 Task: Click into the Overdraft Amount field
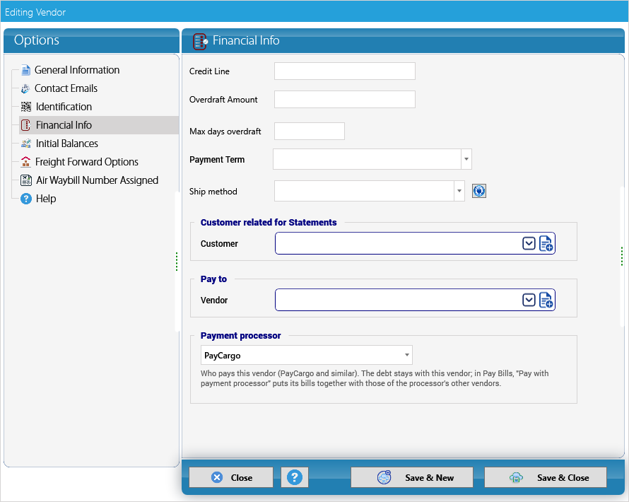tap(345, 100)
